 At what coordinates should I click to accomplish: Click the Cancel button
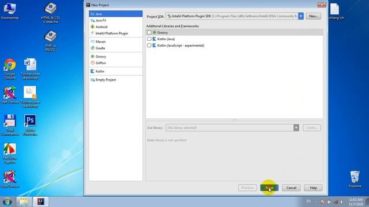291,188
